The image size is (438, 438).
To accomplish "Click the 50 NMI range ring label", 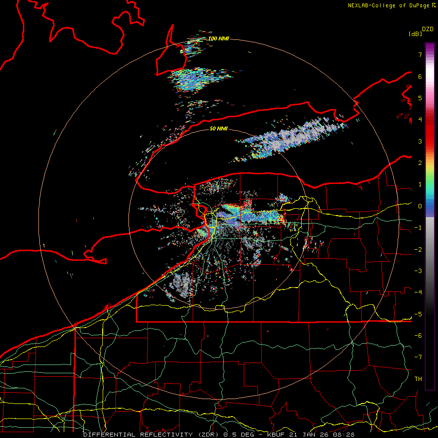I will point(219,128).
